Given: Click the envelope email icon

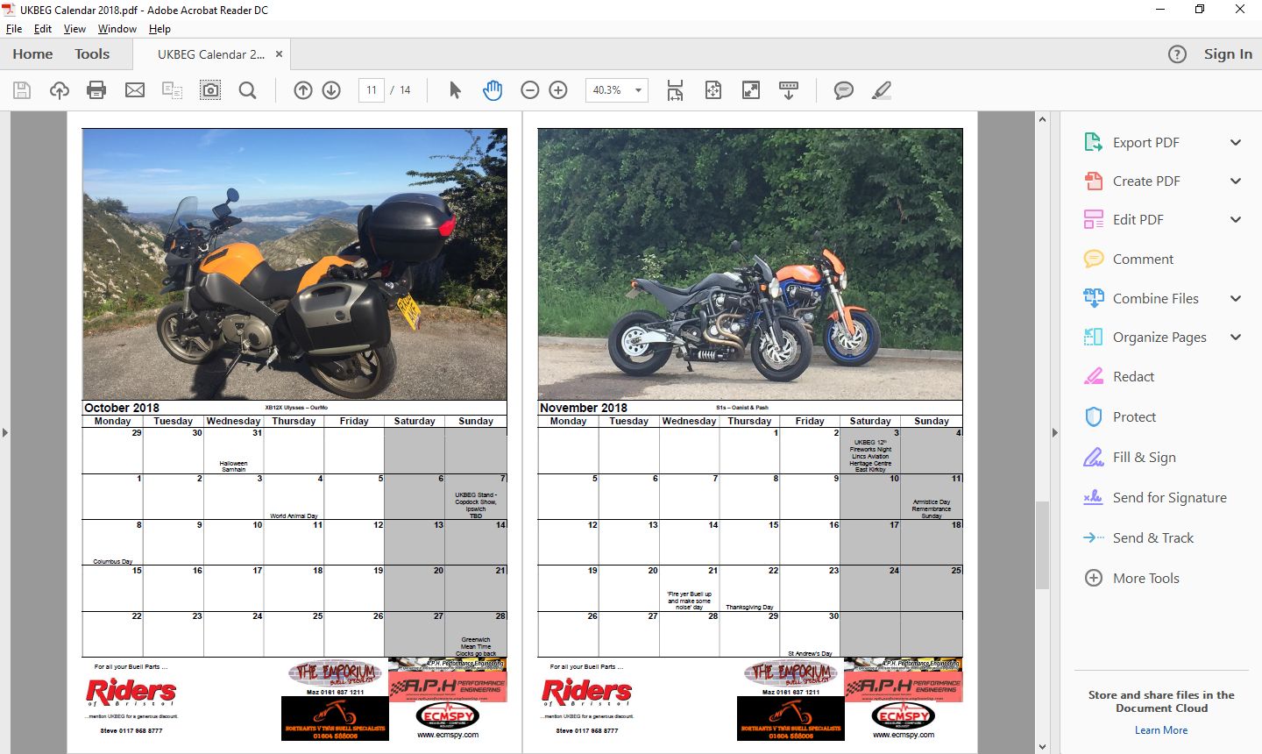Looking at the screenshot, I should click(135, 90).
